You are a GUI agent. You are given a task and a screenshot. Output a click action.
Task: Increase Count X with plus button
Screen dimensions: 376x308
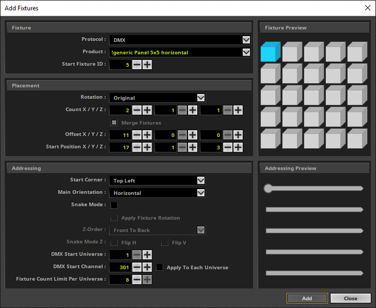coord(147,110)
